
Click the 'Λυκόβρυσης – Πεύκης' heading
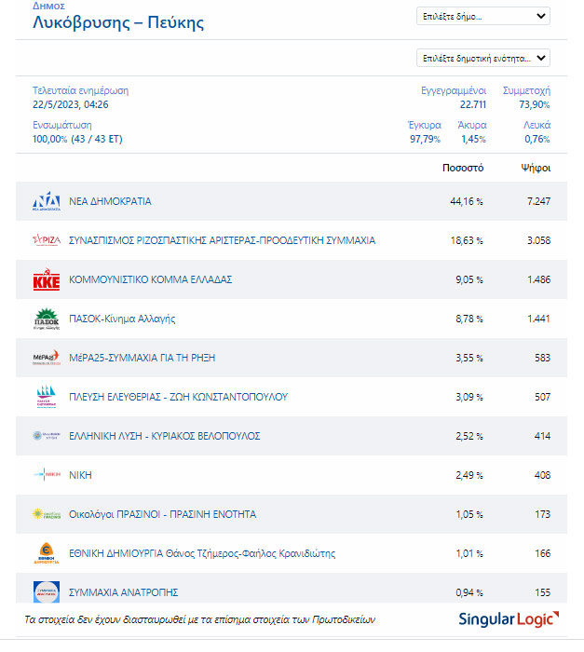coord(118,22)
